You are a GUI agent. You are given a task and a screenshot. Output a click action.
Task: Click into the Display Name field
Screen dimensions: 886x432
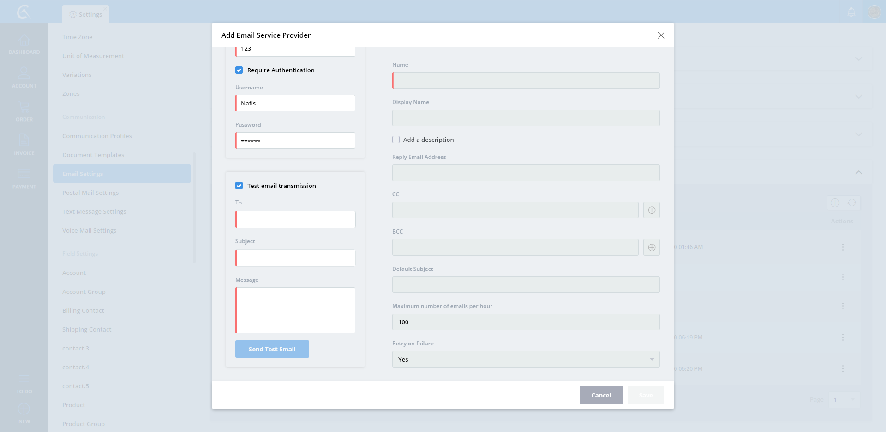[x=526, y=118]
